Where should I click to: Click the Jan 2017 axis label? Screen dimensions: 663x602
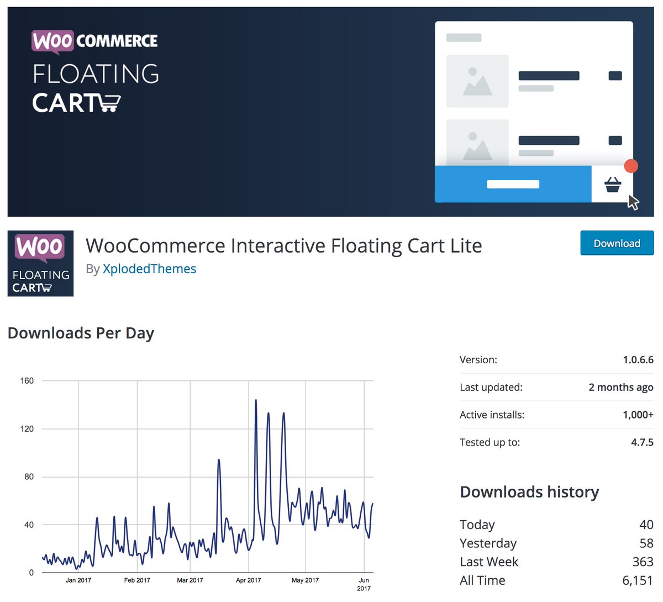78,580
